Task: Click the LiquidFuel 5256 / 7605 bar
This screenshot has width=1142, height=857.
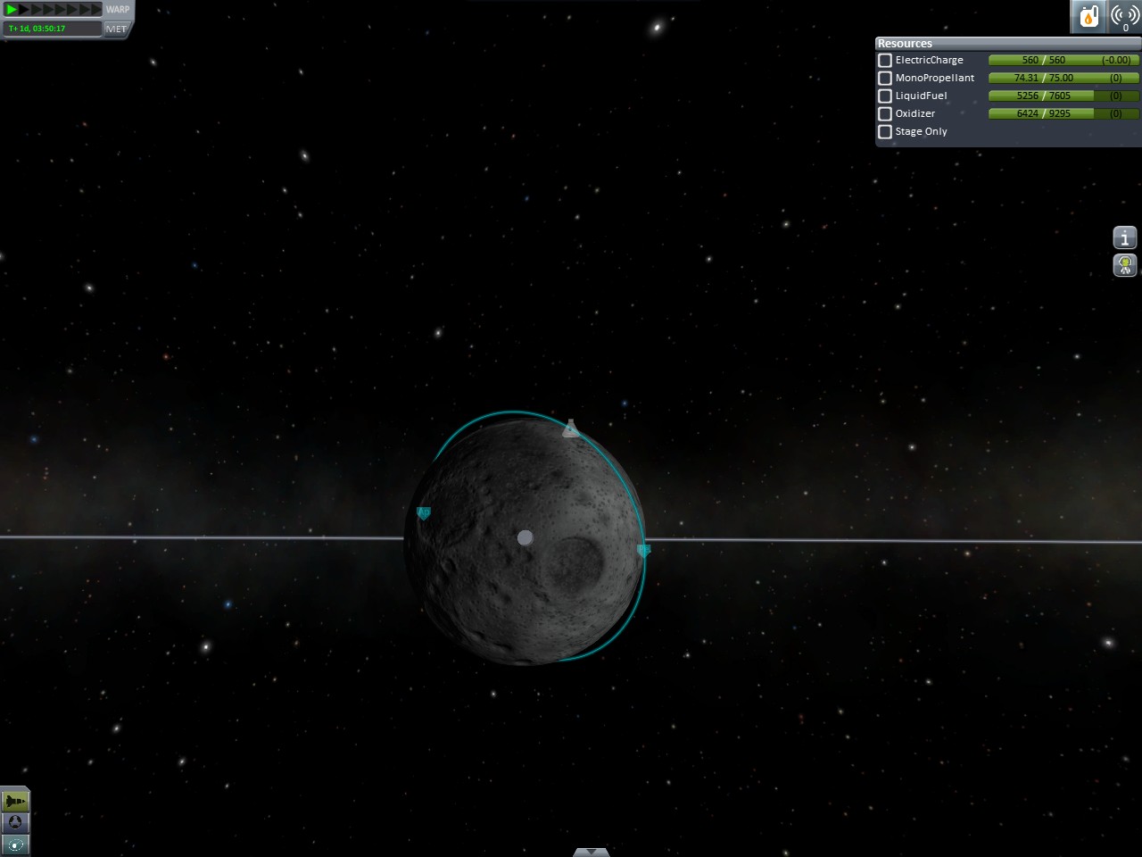Action: point(1063,96)
